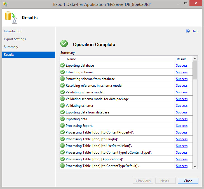Viewport: 204px width, 189px height.
Task: Click the success icon next to Extracting schema
Action: [x=62, y=72]
